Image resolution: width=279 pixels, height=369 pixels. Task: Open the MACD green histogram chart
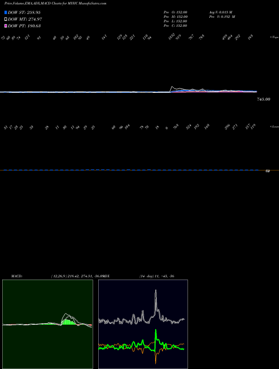47,324
